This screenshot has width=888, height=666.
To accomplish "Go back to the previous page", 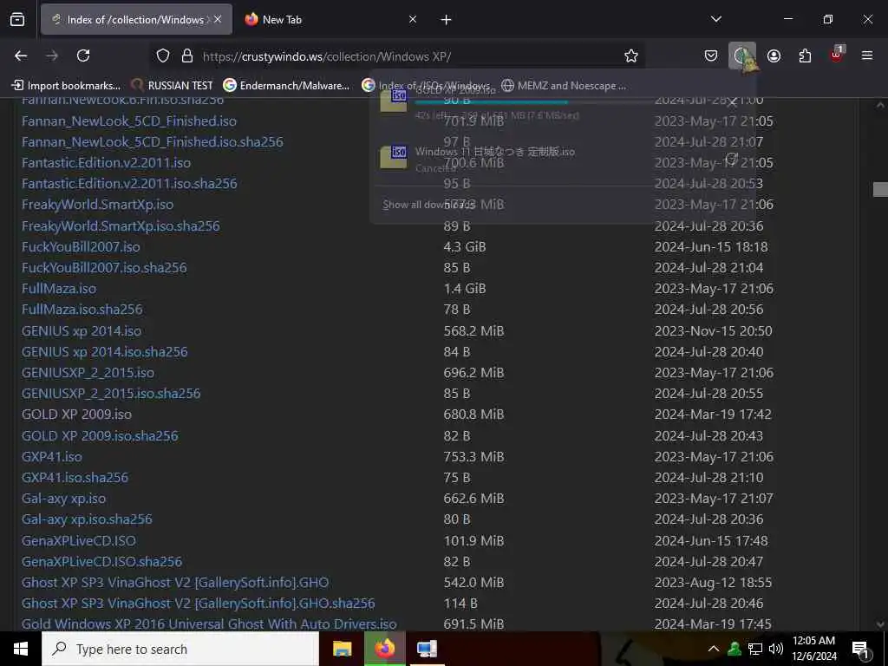I will [21, 55].
